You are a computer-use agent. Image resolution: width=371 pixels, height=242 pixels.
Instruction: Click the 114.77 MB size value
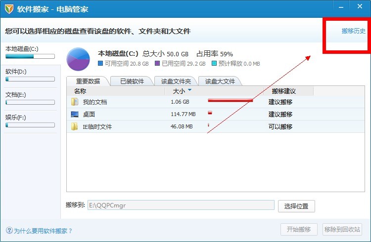[x=183, y=114]
